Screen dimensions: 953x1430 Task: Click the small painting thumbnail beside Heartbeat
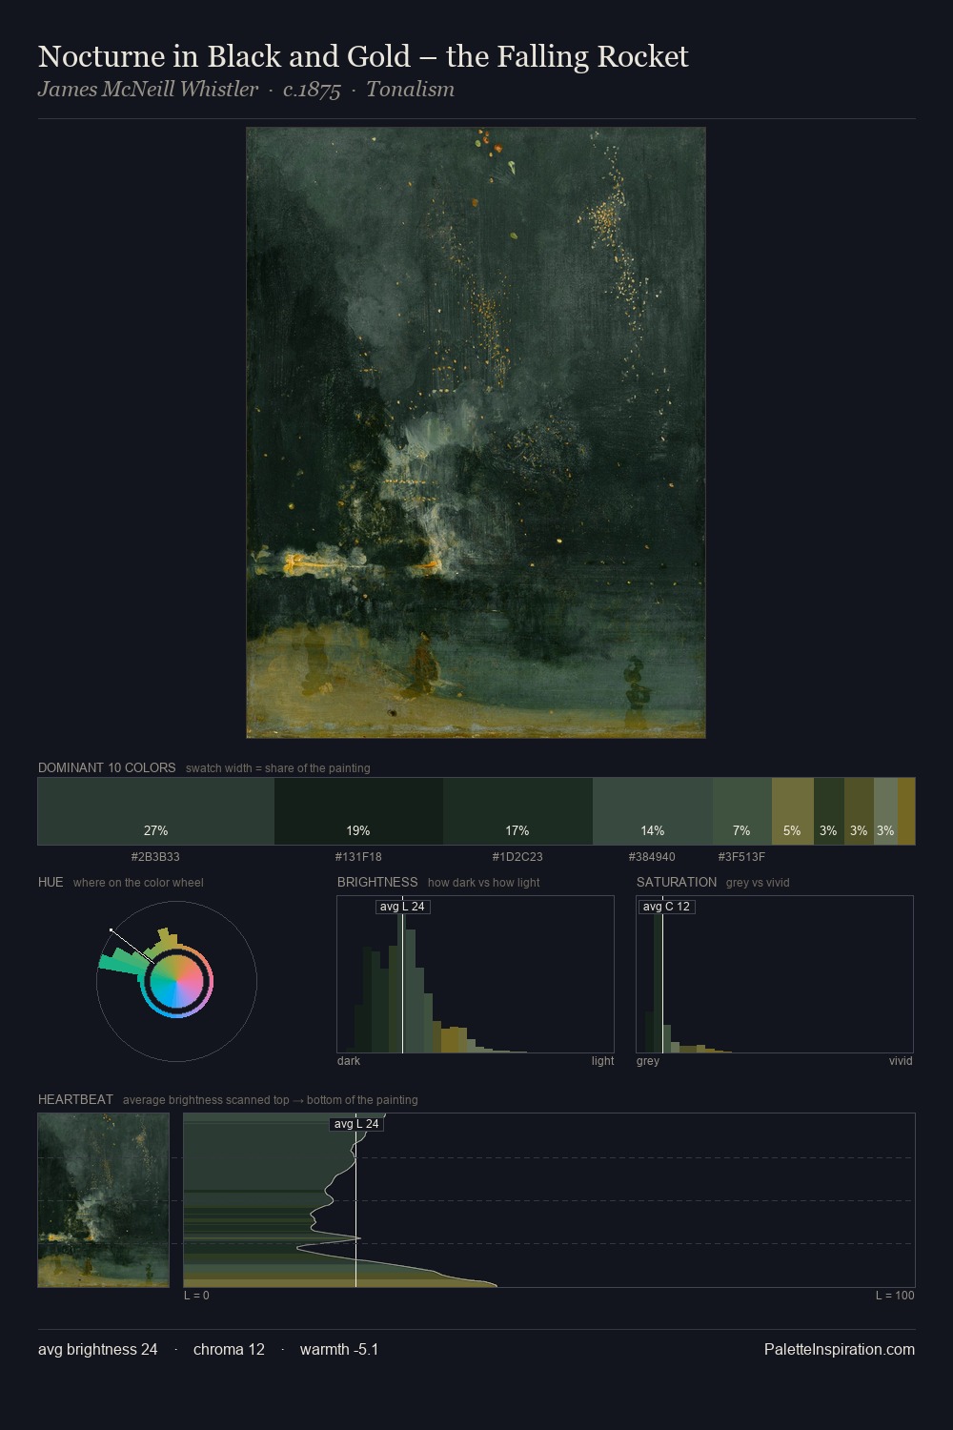click(x=104, y=1200)
